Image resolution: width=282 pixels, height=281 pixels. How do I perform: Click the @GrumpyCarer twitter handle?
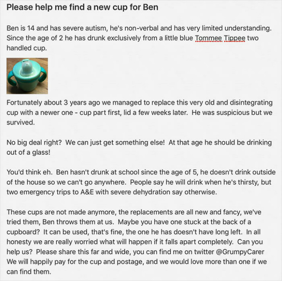pyautogui.click(x=240, y=252)
